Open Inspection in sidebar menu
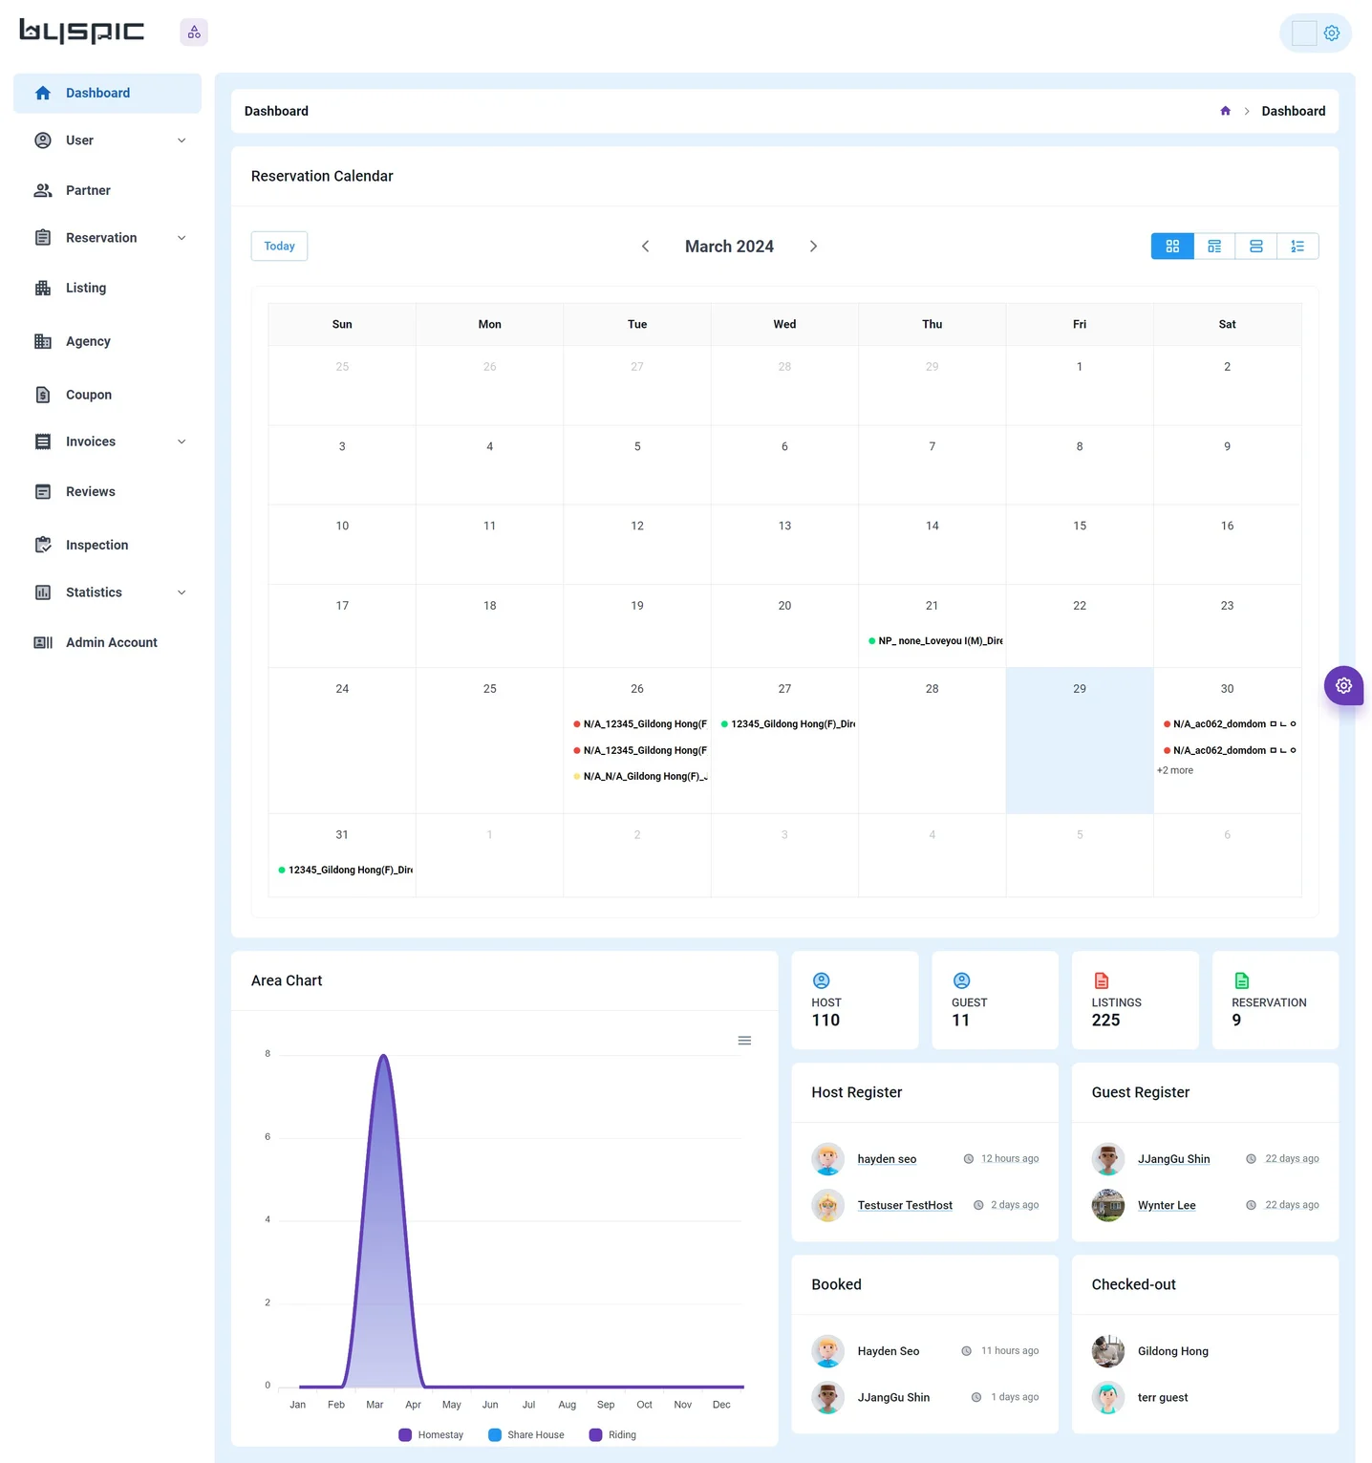Viewport: 1372px width, 1463px height. click(107, 545)
